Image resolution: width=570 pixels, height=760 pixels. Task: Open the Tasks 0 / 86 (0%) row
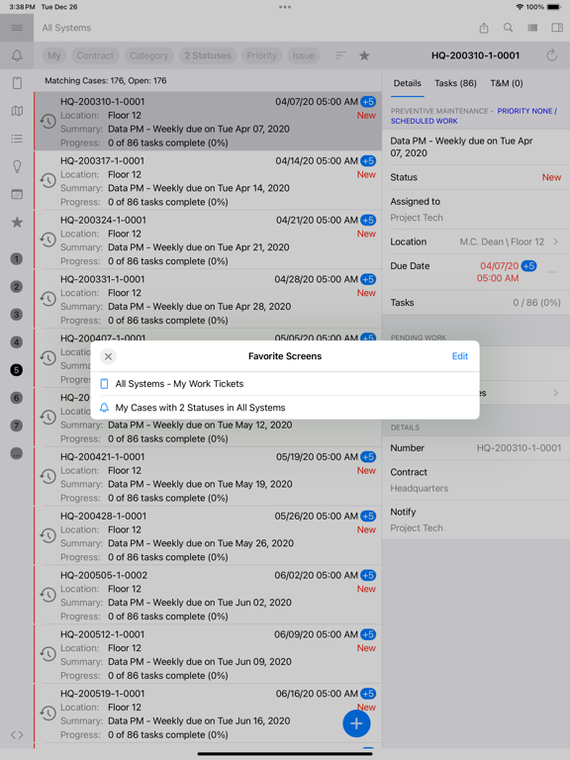tap(475, 303)
